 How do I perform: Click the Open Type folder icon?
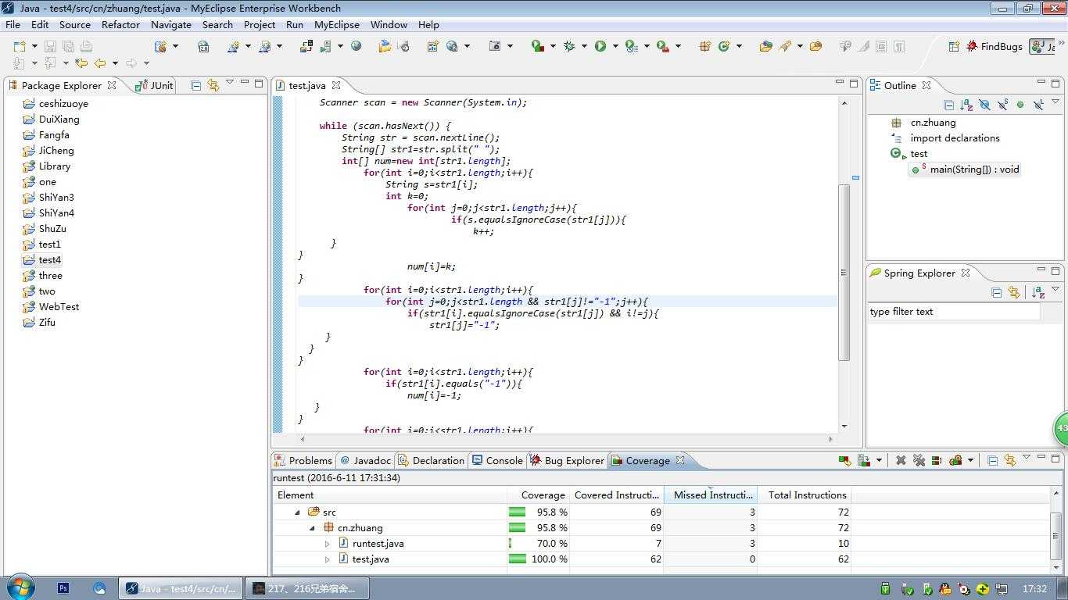point(765,46)
